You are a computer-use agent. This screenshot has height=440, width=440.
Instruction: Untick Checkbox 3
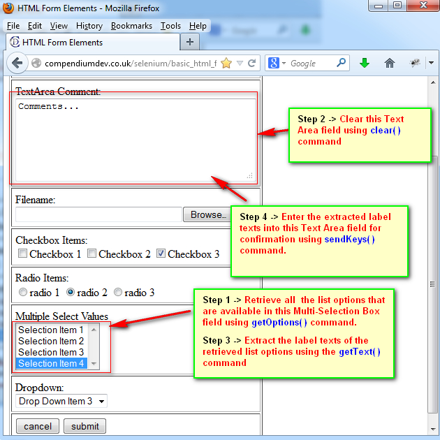[x=161, y=253]
